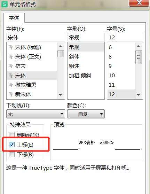Select font size 10 in the list
The image size is (150, 194).
(121, 76)
